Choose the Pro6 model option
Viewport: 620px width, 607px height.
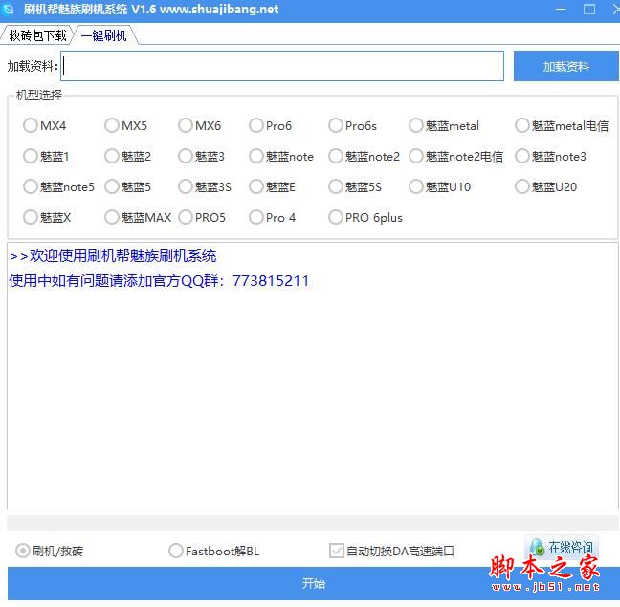coord(256,125)
